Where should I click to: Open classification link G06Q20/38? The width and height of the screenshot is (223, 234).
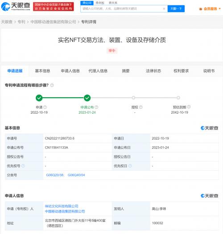pyautogui.click(x=55, y=175)
